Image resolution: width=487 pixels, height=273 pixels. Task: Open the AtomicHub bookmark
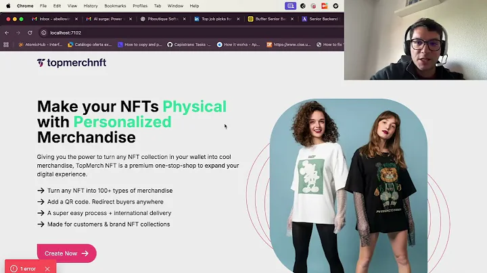click(41, 45)
